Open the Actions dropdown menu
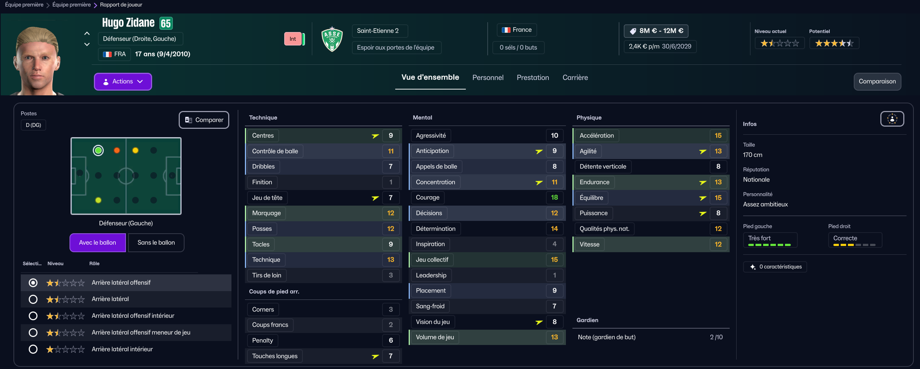Viewport: 920px width, 369px height. pyautogui.click(x=123, y=82)
